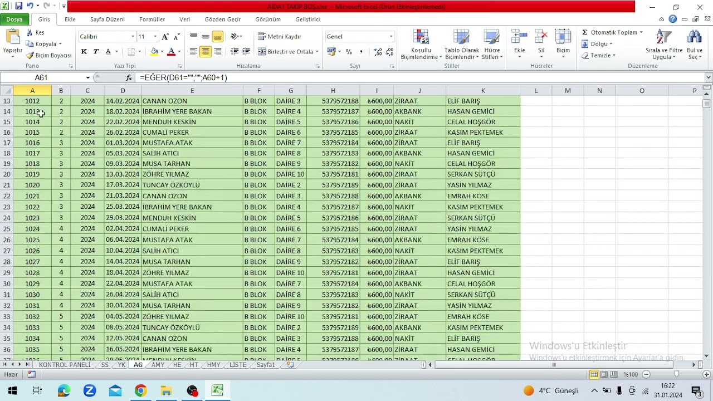Open Koşullu Biçimlendirme conditional formatting
The width and height of the screenshot is (713, 401).
point(421,45)
